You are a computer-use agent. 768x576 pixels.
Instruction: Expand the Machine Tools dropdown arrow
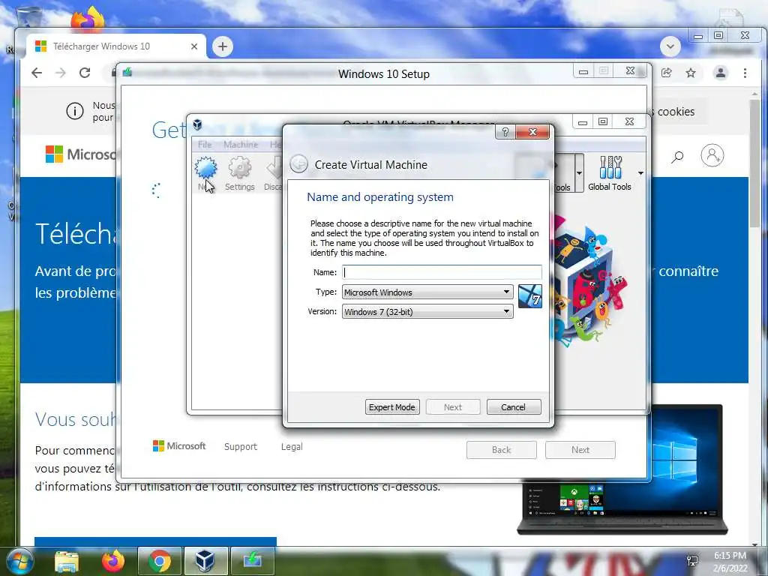579,173
